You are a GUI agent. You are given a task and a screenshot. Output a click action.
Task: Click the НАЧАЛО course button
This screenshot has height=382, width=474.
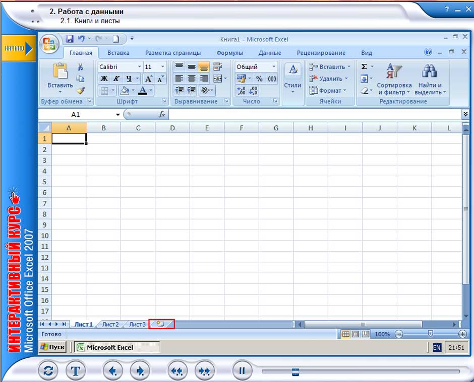tap(18, 48)
